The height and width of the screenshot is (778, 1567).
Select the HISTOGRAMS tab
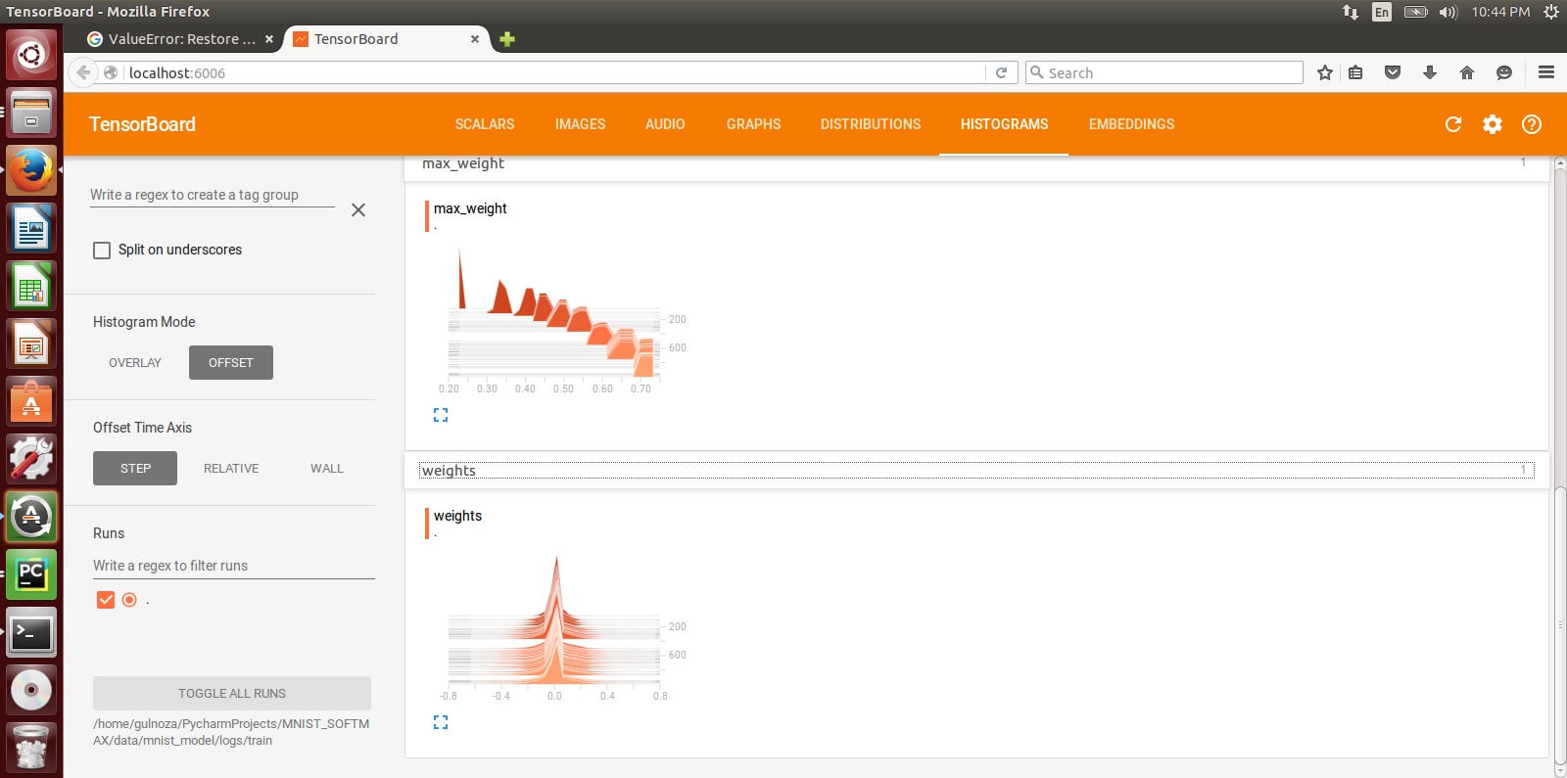point(1004,124)
